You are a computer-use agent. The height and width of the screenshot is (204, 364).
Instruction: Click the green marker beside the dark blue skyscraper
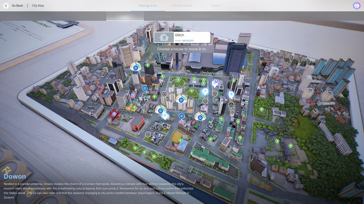click(x=234, y=80)
